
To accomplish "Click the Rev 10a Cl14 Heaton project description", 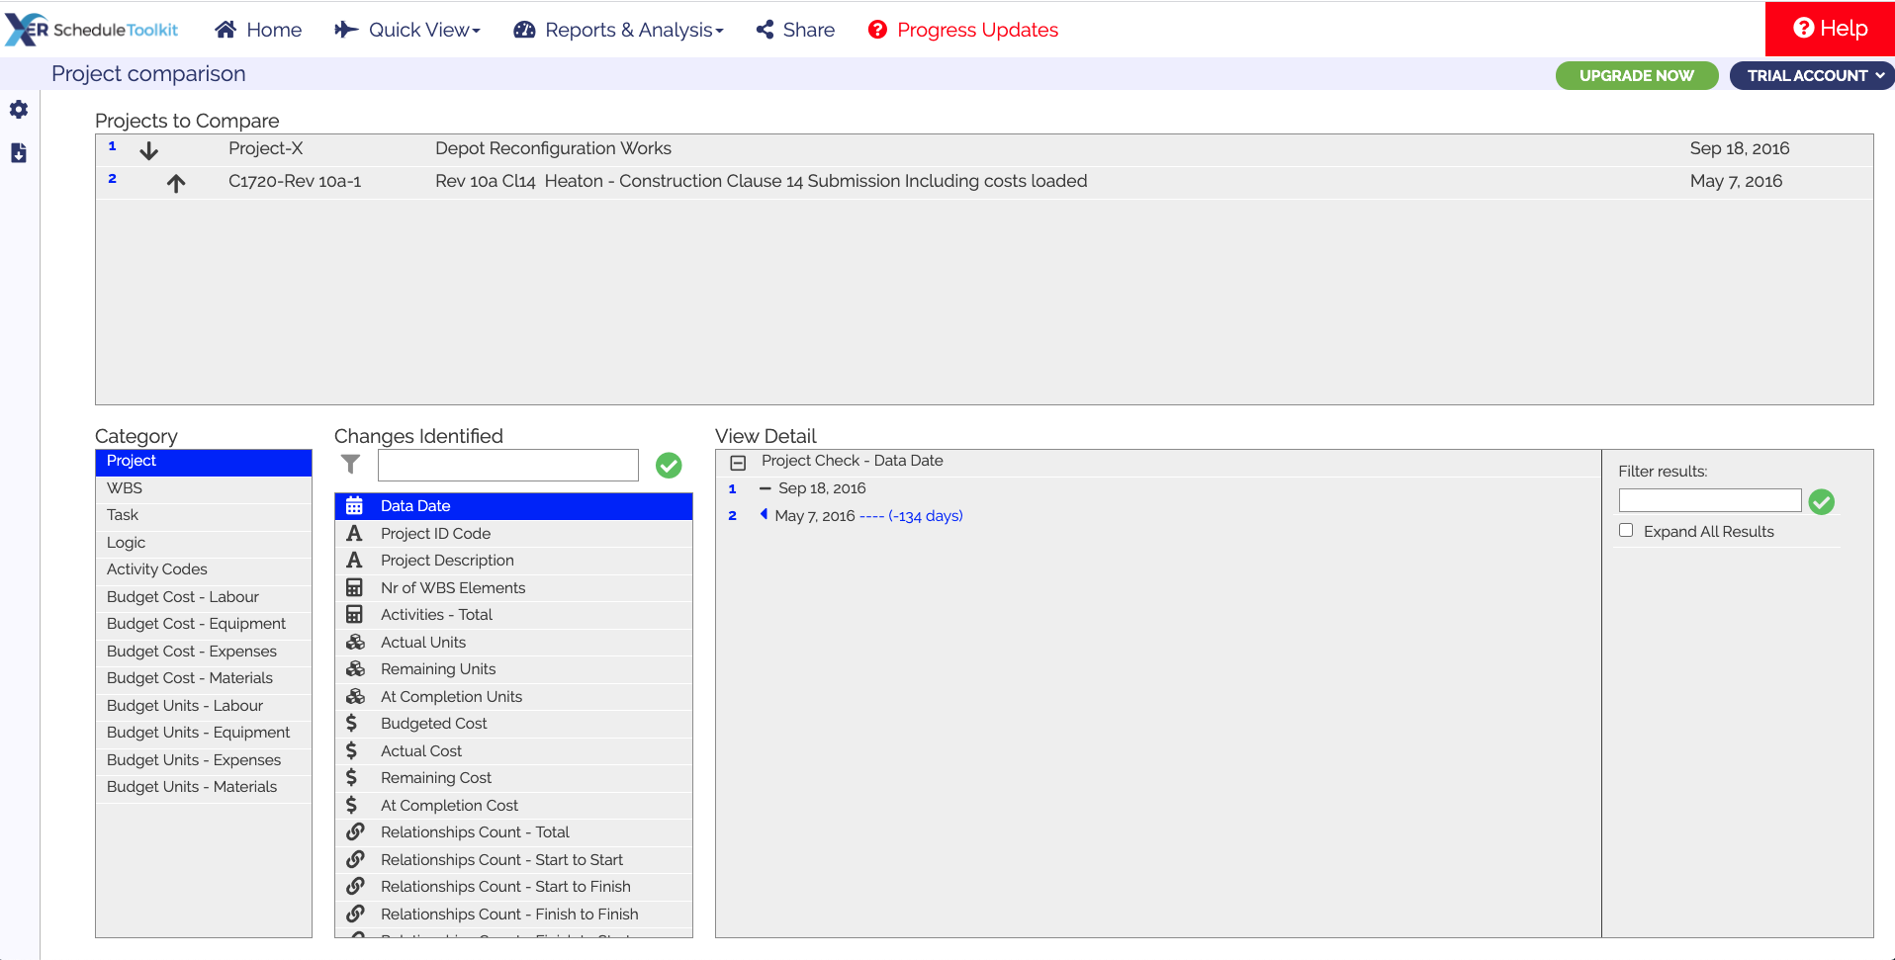I will (x=761, y=181).
